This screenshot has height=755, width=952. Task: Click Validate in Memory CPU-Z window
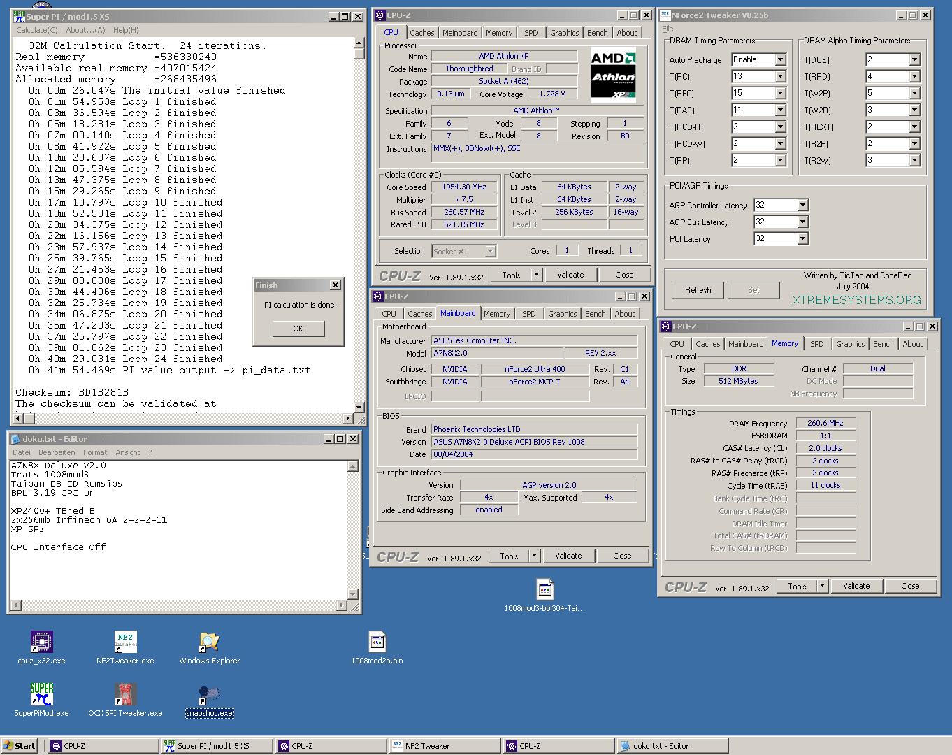click(857, 586)
